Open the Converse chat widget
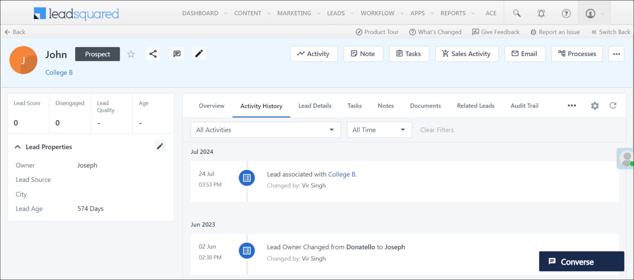634x280 pixels. [x=581, y=261]
